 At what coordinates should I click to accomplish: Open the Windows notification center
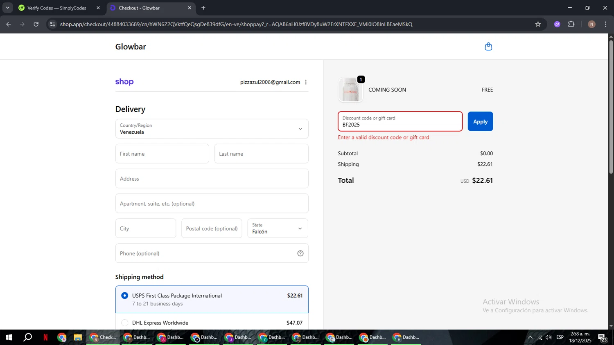point(603,338)
